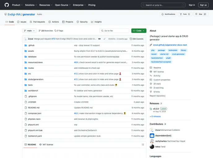Click the Tags icon next to 7 Tags
213x158 pixels.
click(55, 31)
